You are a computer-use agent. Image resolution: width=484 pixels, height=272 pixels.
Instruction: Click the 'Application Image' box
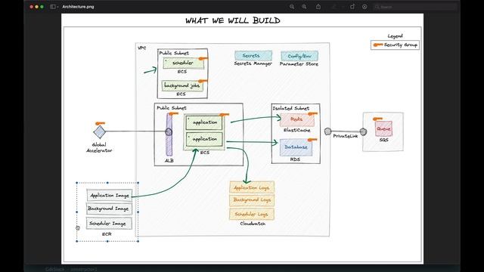pyautogui.click(x=109, y=195)
